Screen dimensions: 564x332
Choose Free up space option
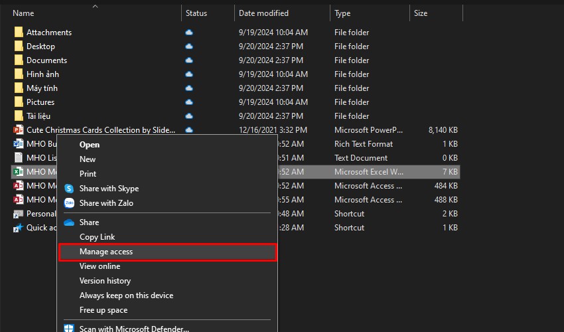(x=104, y=310)
